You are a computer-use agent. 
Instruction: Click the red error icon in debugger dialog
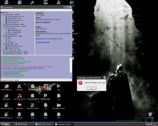click(x=80, y=83)
